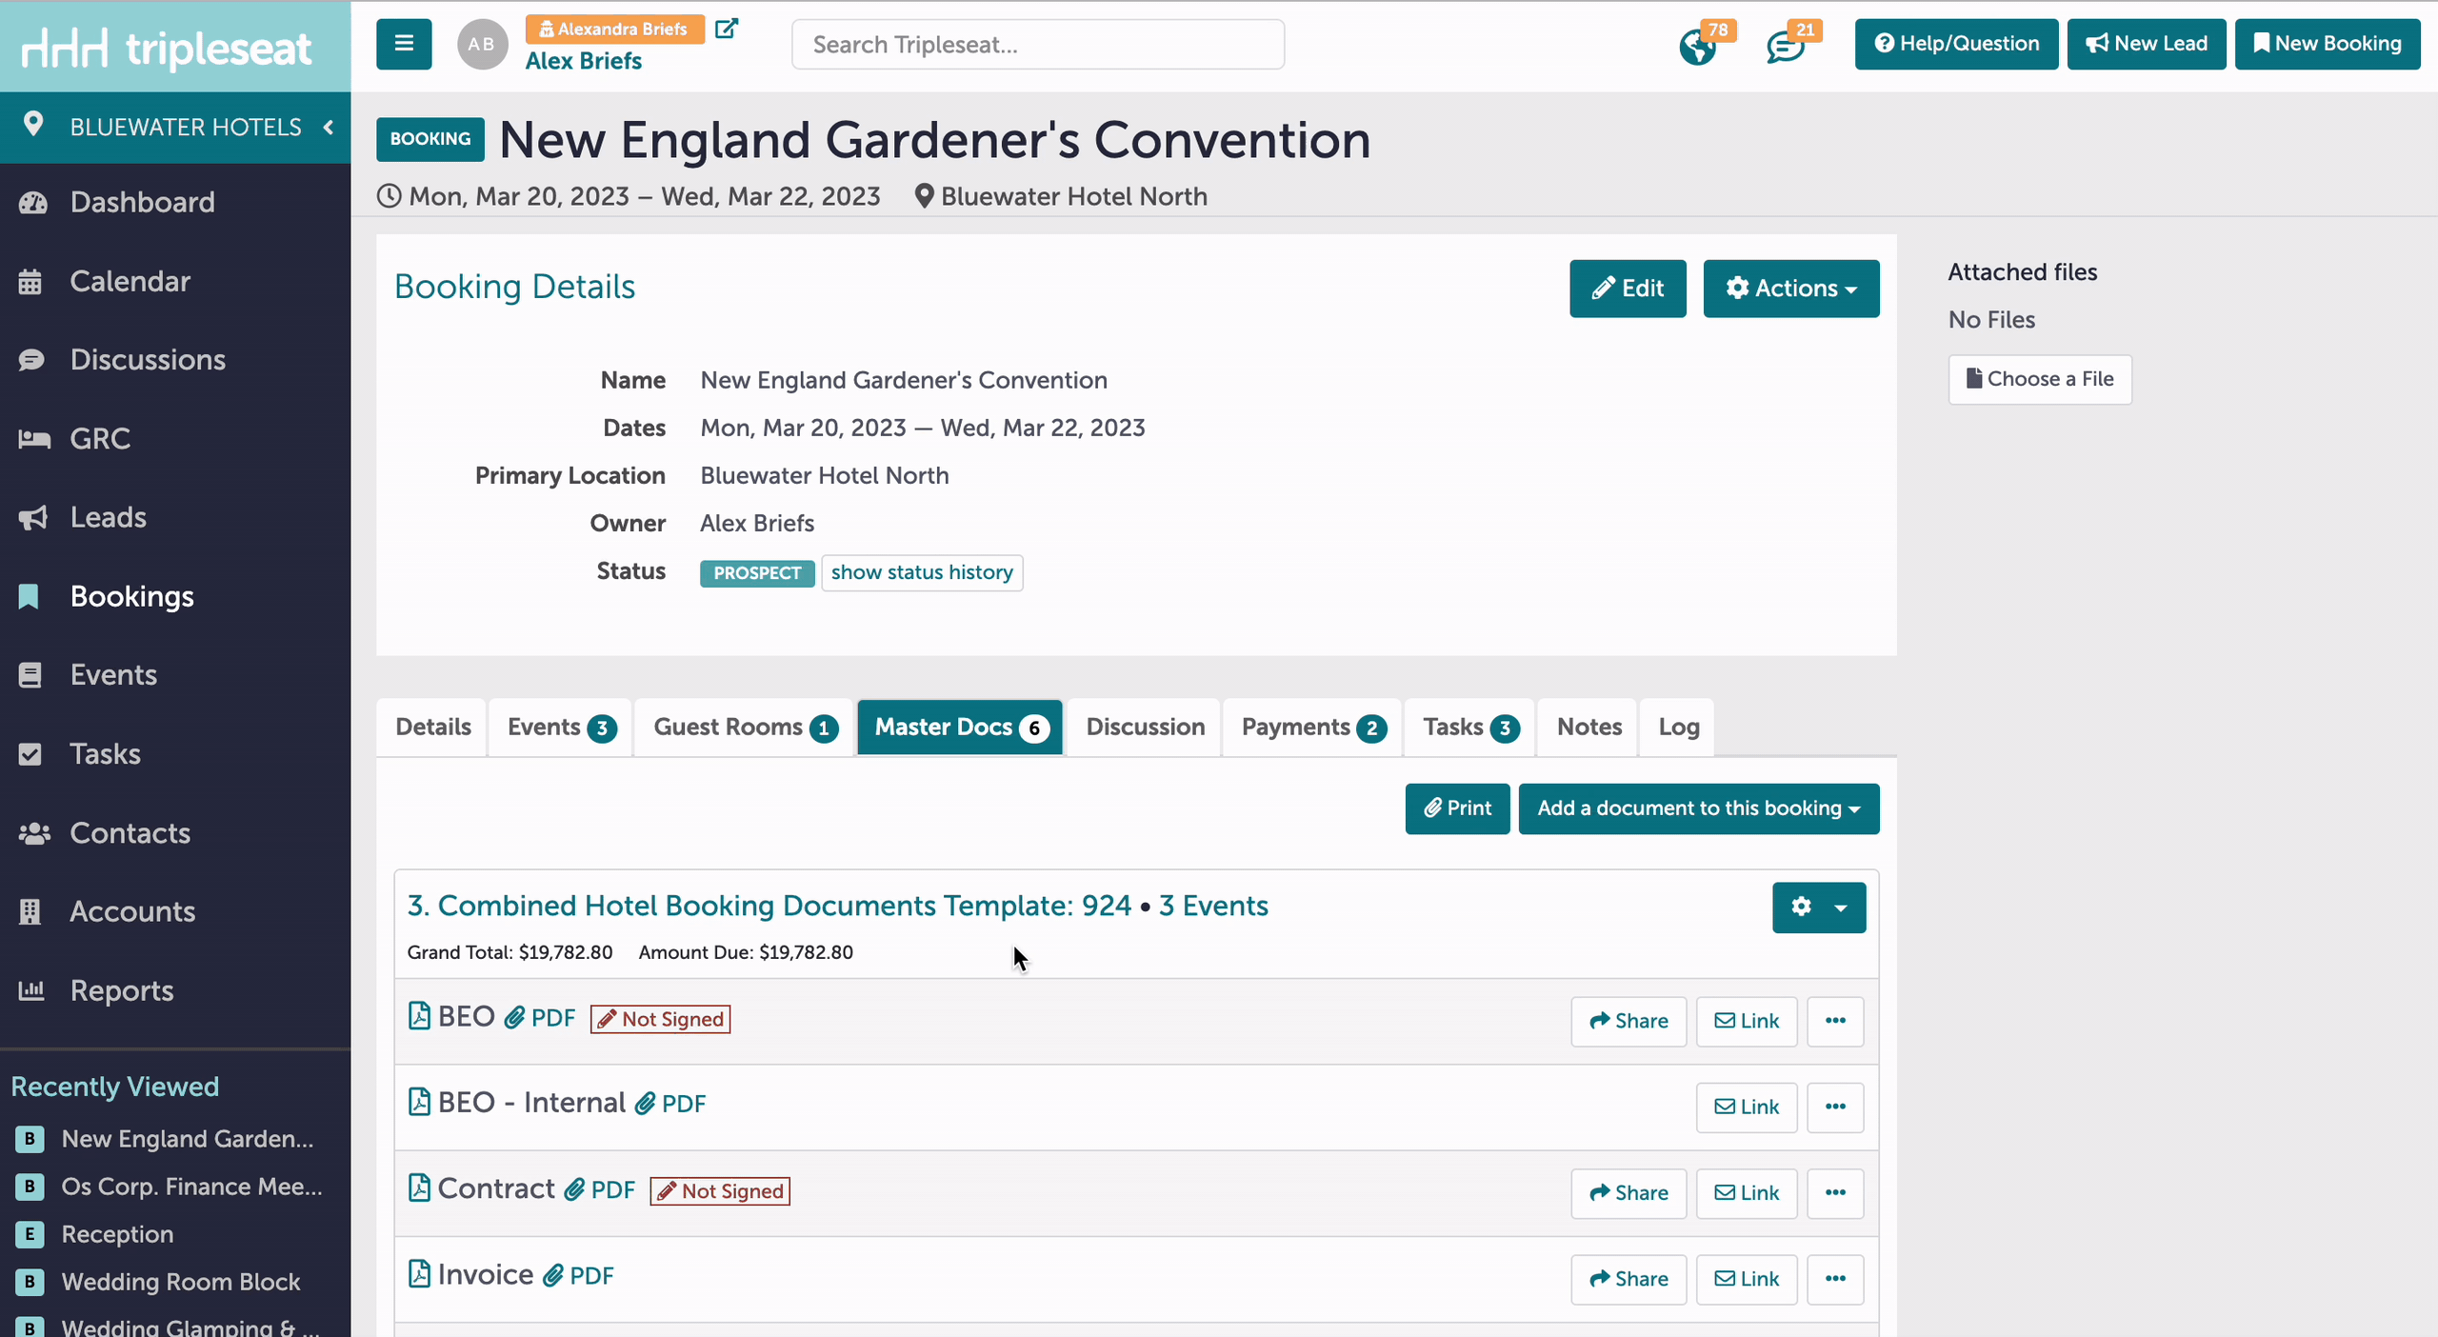Viewport: 2438px width, 1337px height.
Task: Switch to the Payments tab
Action: [1312, 727]
